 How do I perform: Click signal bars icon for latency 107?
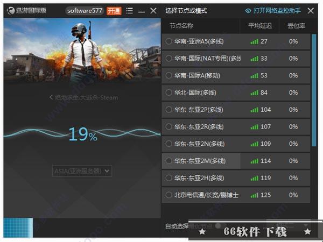click(255, 127)
